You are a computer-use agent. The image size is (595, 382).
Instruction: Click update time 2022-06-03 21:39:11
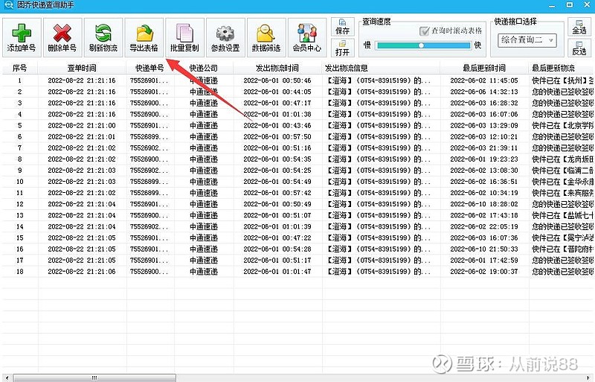(x=484, y=148)
